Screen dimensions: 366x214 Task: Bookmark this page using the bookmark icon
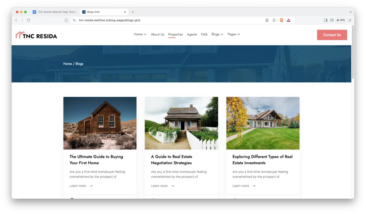coord(66,20)
